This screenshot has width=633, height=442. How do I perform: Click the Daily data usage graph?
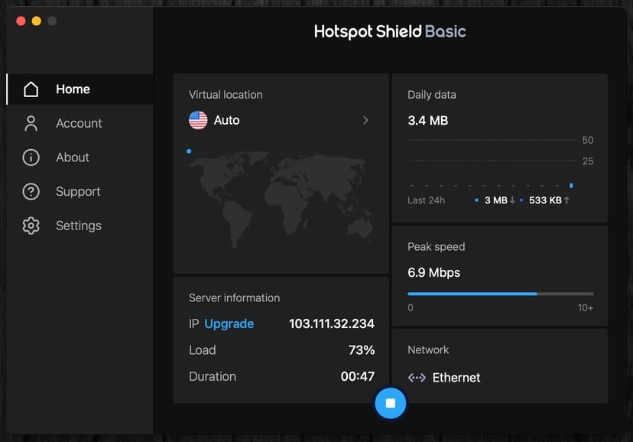click(493, 164)
